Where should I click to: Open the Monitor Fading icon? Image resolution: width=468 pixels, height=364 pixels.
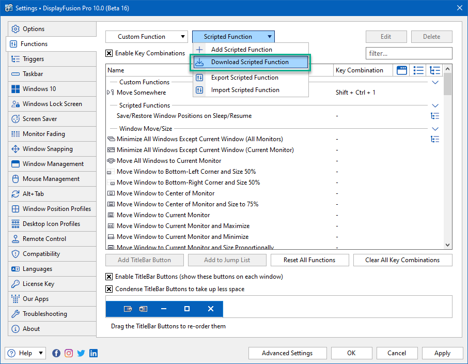click(15, 134)
